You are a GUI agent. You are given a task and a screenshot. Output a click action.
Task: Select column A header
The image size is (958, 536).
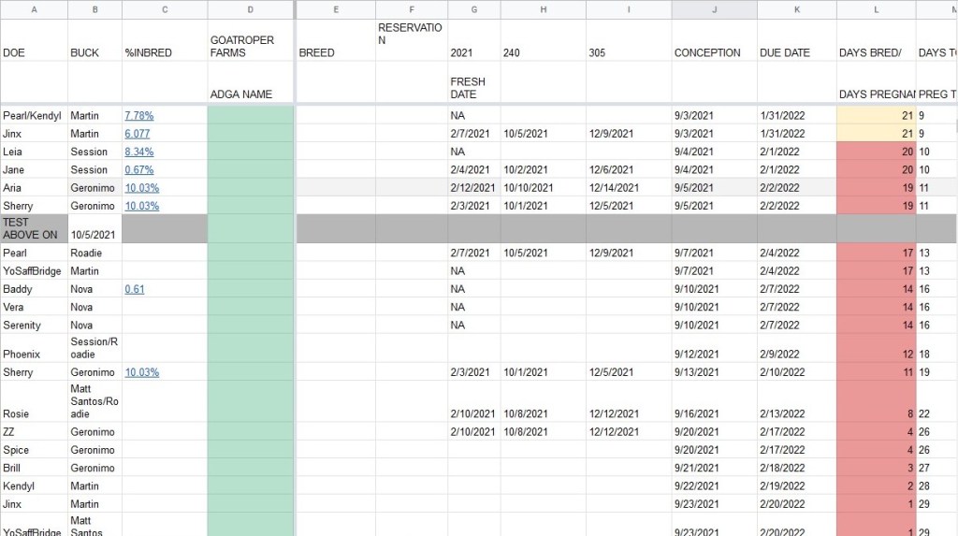click(x=34, y=9)
